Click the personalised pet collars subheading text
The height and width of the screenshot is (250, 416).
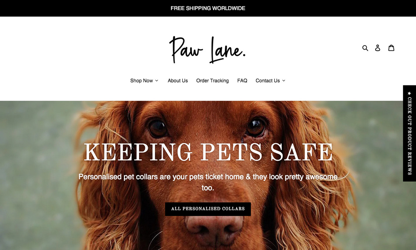(208, 182)
